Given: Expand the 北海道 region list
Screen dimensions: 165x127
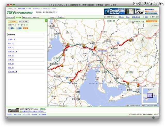Looking at the screenshot, I should 12,39.
